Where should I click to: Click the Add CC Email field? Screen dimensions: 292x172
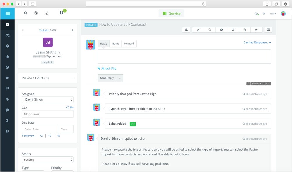48,114
